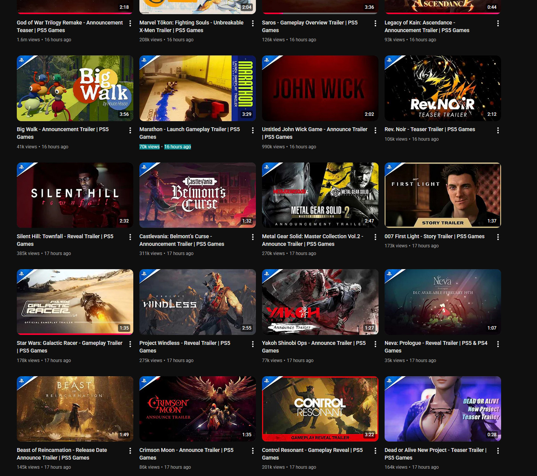Play the Silent Hill Townfall thumbnail
The height and width of the screenshot is (476, 537).
point(75,195)
